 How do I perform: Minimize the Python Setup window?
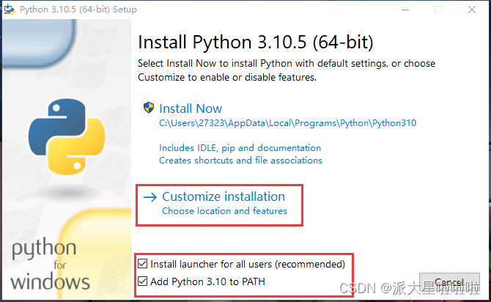(405, 10)
